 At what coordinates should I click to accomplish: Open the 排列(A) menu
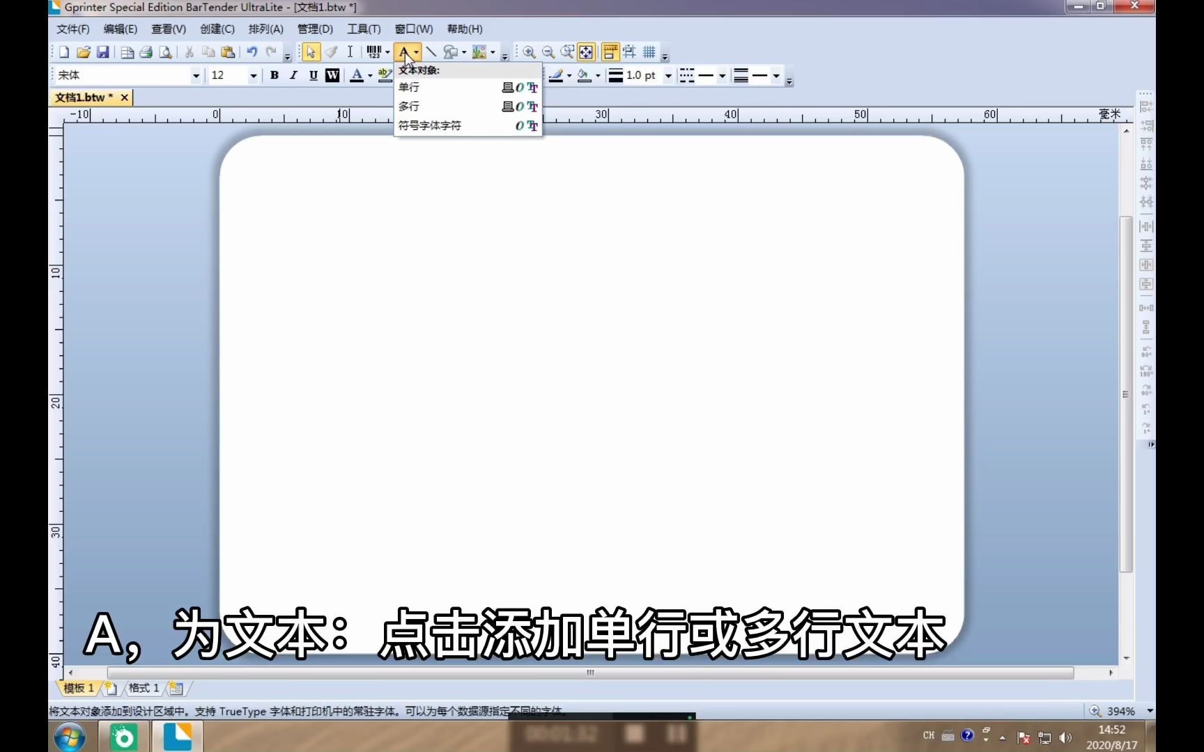pyautogui.click(x=266, y=29)
